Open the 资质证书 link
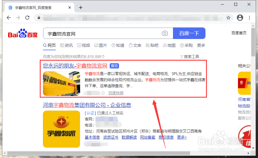258x158 pixels. 111,137
